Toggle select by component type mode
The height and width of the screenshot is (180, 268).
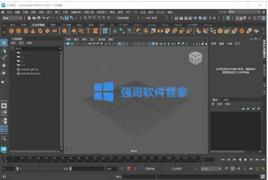tap(71, 18)
